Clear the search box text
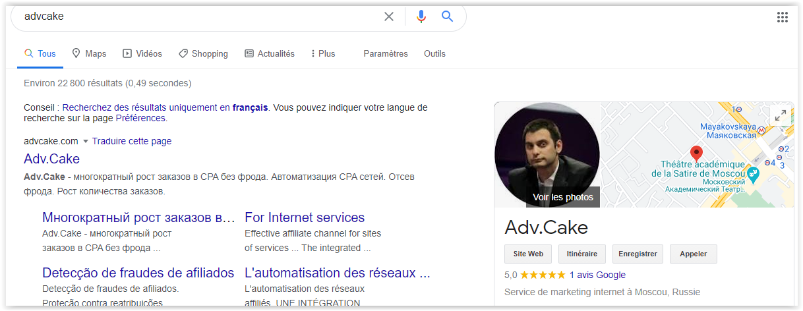Image resolution: width=803 pixels, height=311 pixels. click(389, 16)
